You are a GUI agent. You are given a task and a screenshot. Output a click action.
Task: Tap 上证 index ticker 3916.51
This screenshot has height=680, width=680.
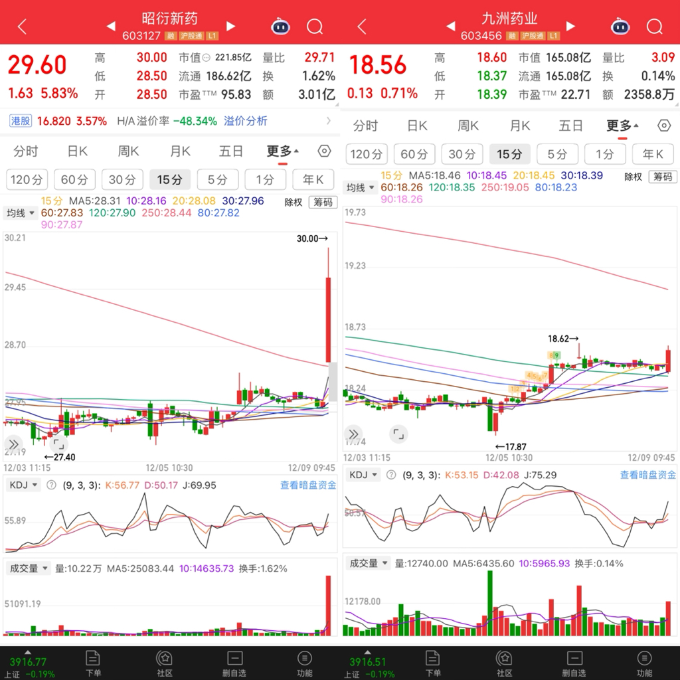(x=369, y=664)
